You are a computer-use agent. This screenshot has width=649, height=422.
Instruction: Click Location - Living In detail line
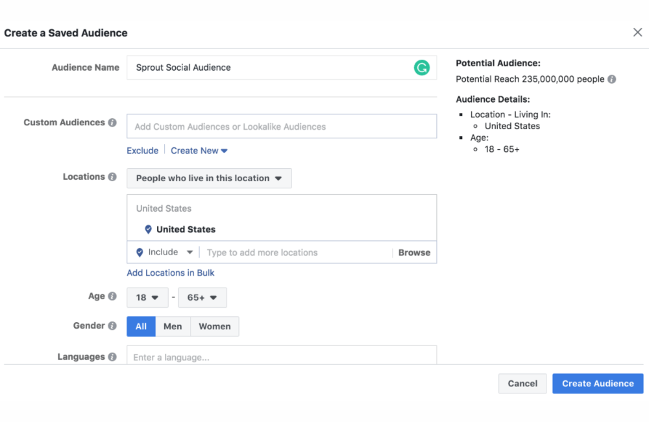tap(510, 114)
